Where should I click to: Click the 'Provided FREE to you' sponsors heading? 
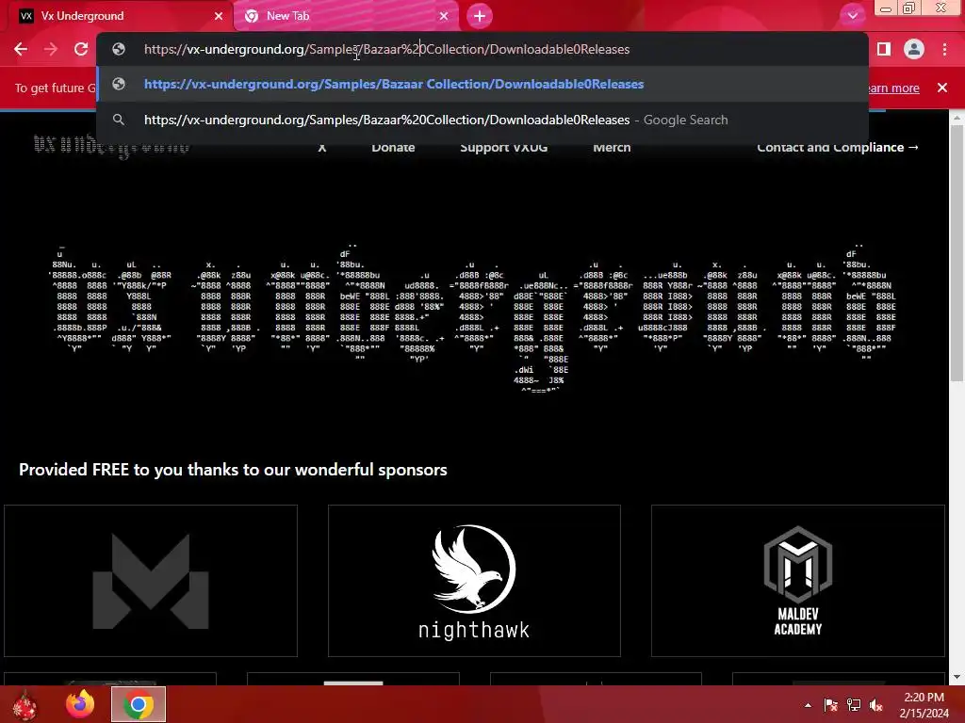click(234, 470)
